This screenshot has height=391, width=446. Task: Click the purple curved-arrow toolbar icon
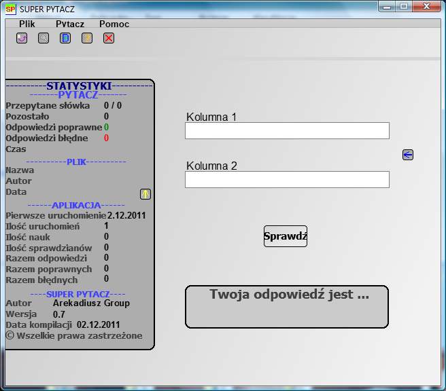click(x=22, y=38)
